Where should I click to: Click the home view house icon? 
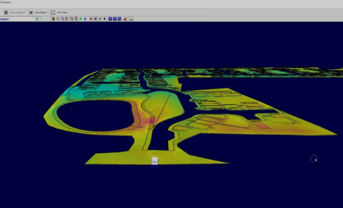click(53, 19)
